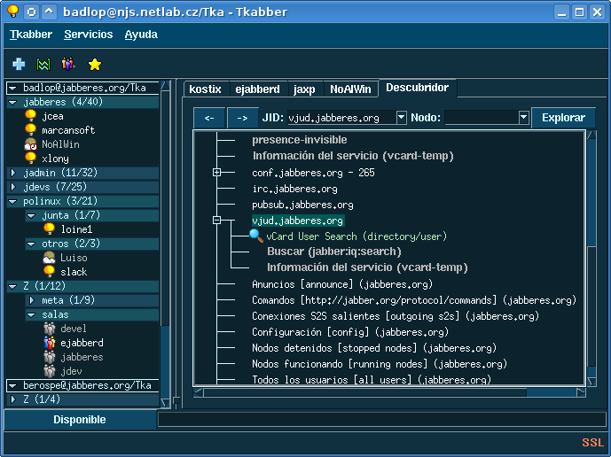
Task: Collapse the jabberes contact group
Action: coord(13,102)
